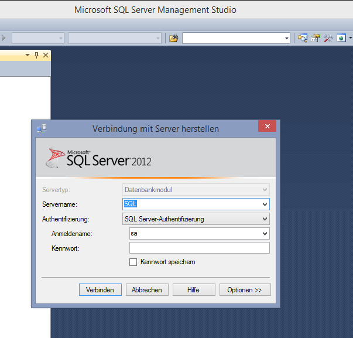Expand the Servername dropdown arrow

(265, 204)
